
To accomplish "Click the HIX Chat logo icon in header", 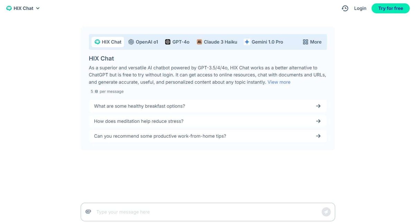I will 9,8.
